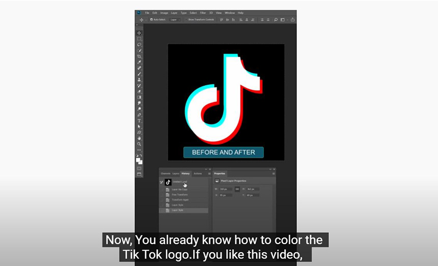
Task: Select the Horizontal Type tool
Action: [139, 121]
